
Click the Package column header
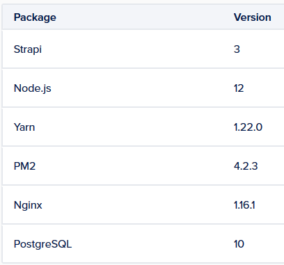click(x=35, y=17)
